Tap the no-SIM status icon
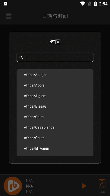Screen dimensions: 110x196 (89, 4)
